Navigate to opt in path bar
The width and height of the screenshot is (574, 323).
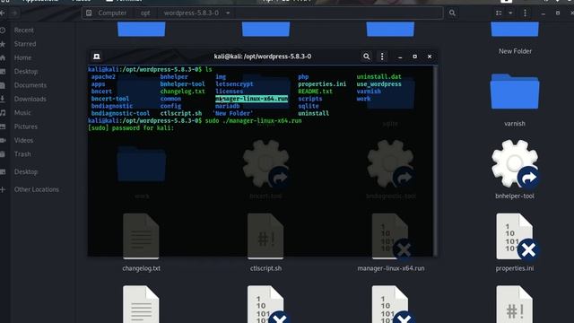tap(145, 13)
